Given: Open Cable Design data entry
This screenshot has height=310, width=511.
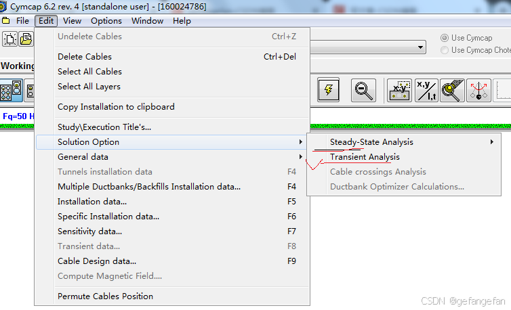Looking at the screenshot, I should coord(173,261).
